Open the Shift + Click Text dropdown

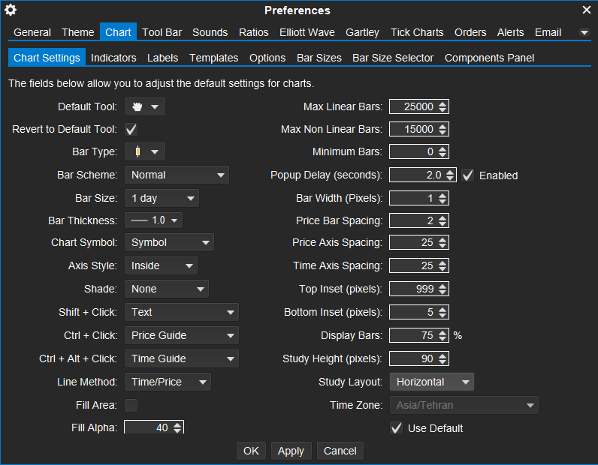[x=182, y=312]
